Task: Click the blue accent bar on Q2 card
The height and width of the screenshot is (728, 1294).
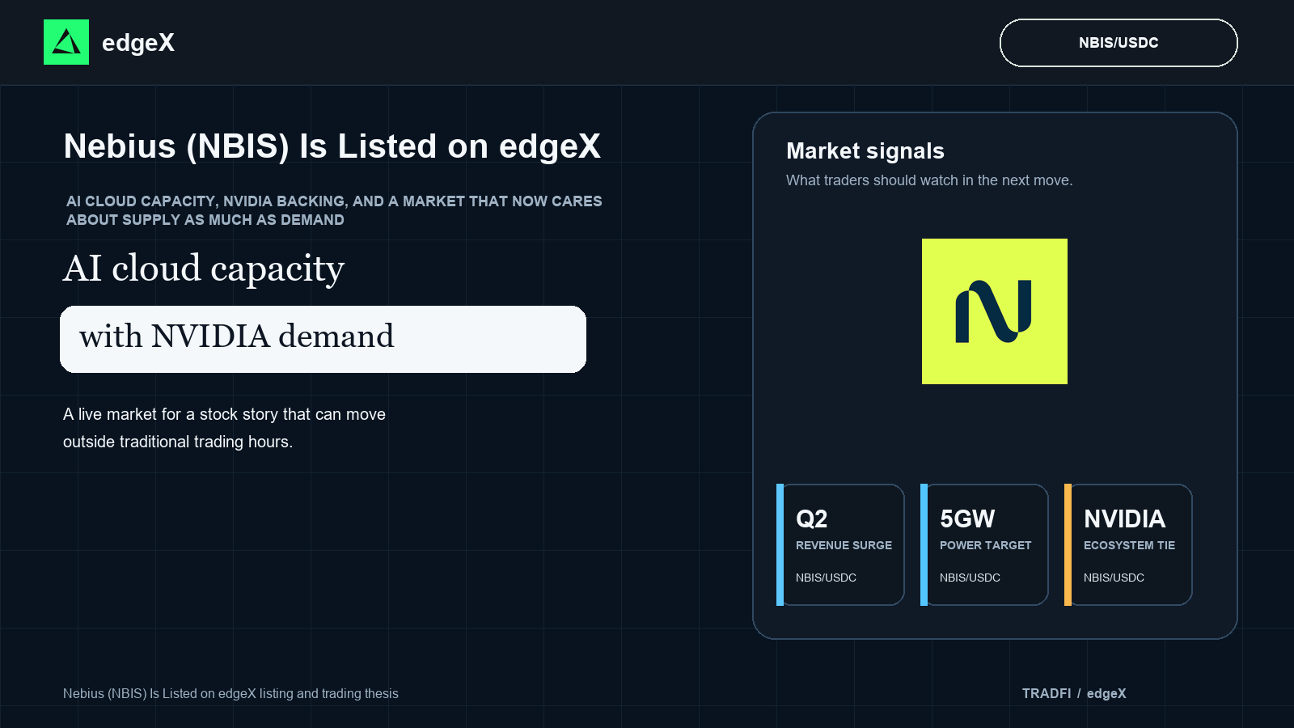Action: point(780,544)
